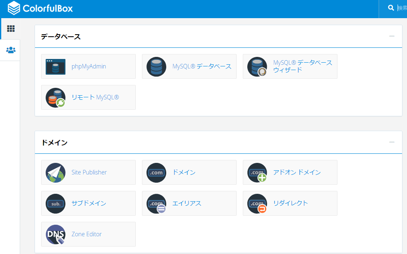
Task: Click the リダイレクト icon
Action: 257,203
